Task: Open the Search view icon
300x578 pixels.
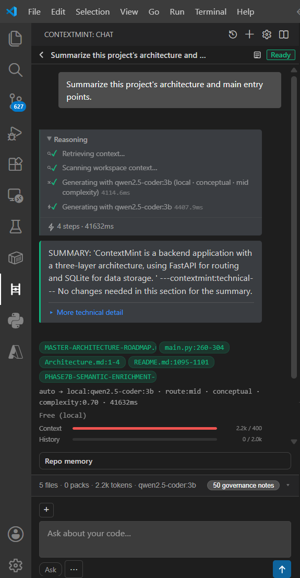Action: [x=16, y=69]
